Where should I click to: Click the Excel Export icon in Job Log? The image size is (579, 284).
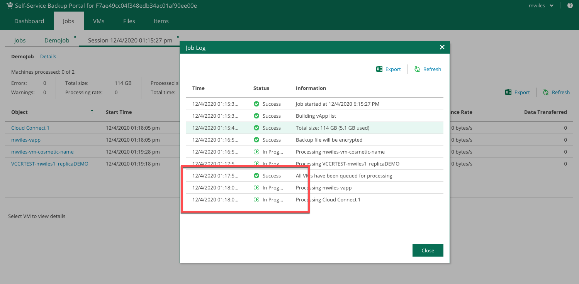(x=379, y=69)
